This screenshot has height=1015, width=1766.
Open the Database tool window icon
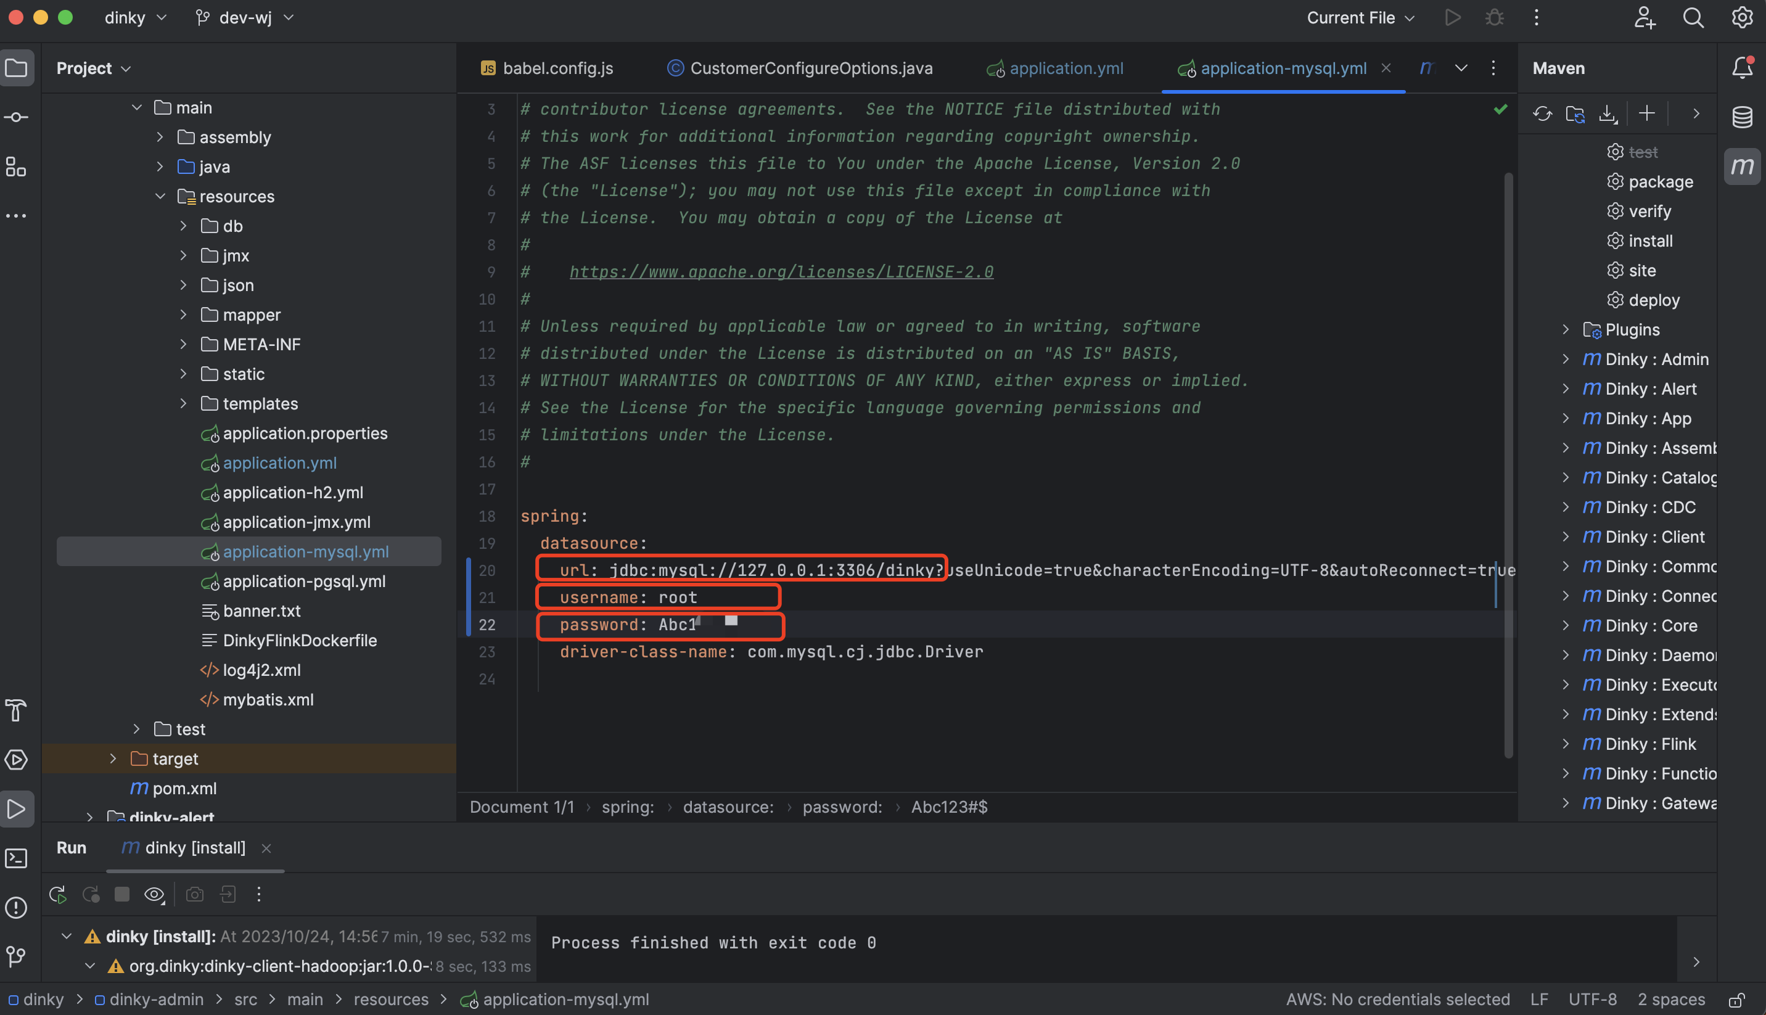pyautogui.click(x=1741, y=117)
